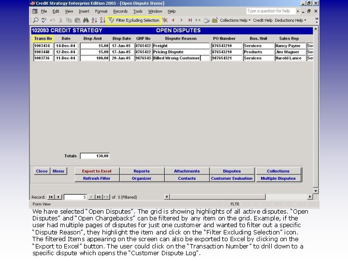Open transaction number 1003434
The image size is (348, 261).
[x=43, y=46]
